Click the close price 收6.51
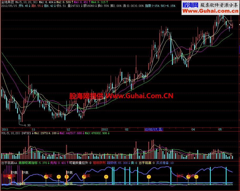 (x=61, y=6)
